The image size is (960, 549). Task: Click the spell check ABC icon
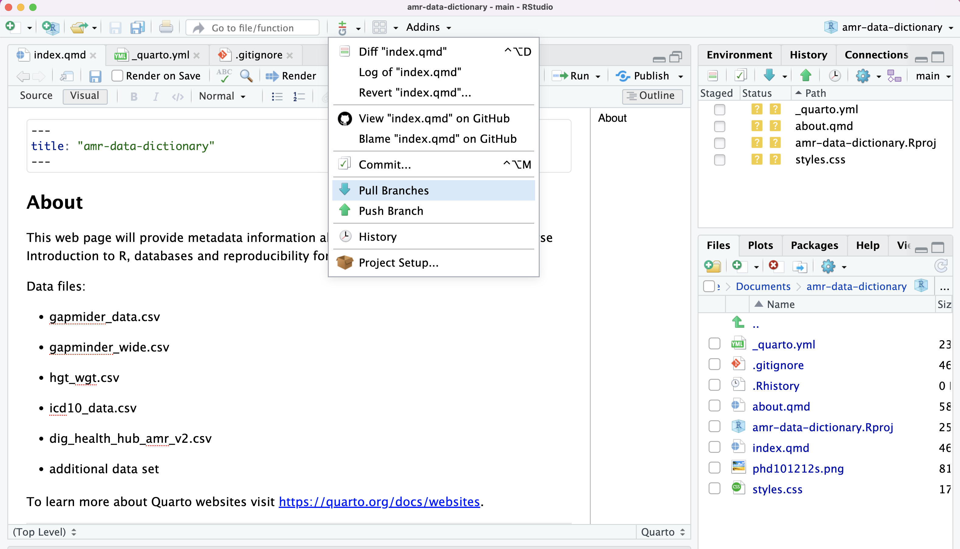click(224, 76)
